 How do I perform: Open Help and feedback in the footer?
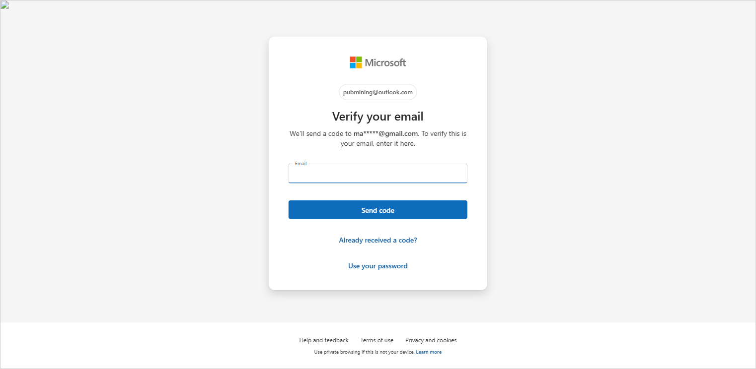324,340
